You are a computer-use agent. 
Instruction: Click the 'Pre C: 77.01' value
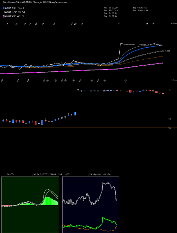[x=111, y=16]
